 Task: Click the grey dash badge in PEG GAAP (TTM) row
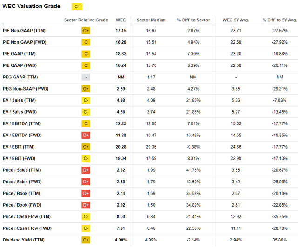(86, 77)
